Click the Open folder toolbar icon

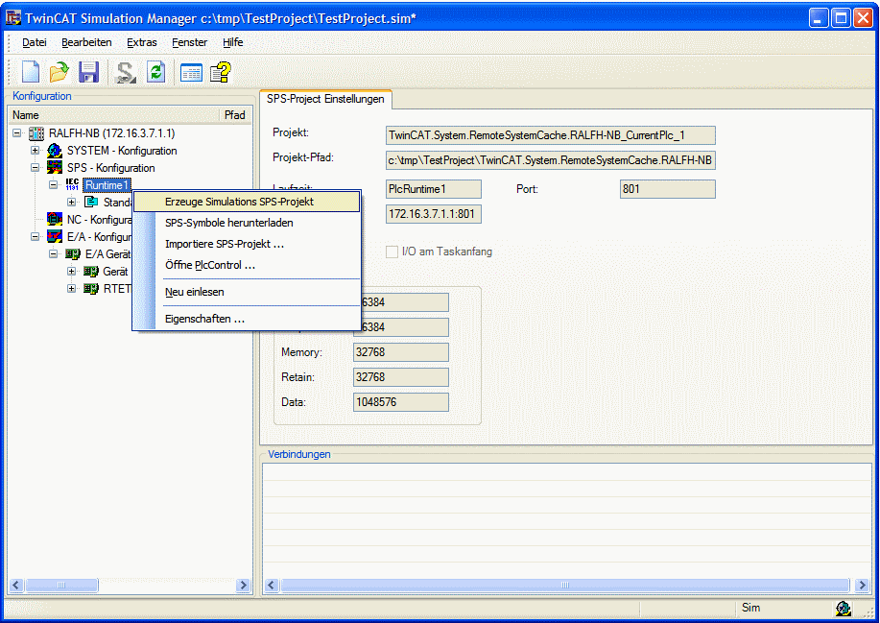[x=59, y=72]
